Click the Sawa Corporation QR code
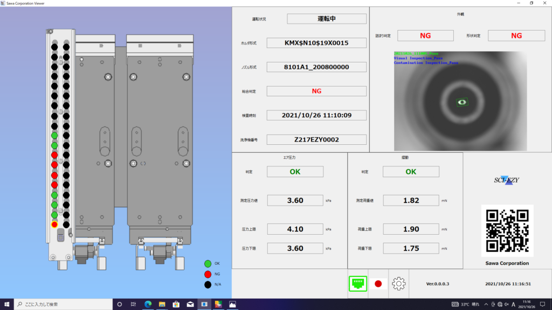 tap(507, 230)
